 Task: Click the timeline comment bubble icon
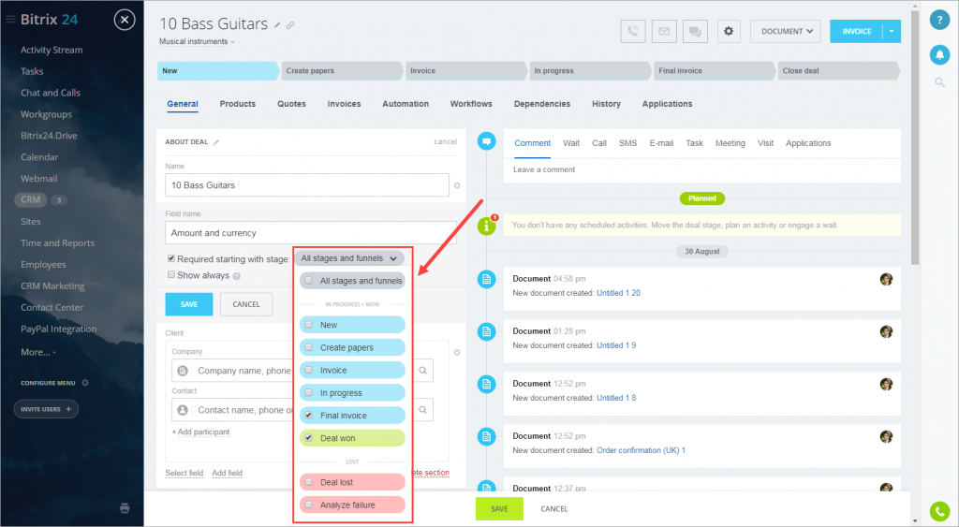(486, 141)
